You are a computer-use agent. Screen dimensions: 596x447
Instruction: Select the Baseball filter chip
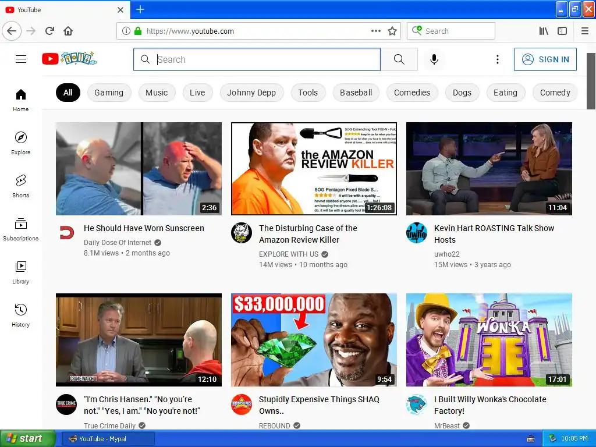pyautogui.click(x=356, y=93)
